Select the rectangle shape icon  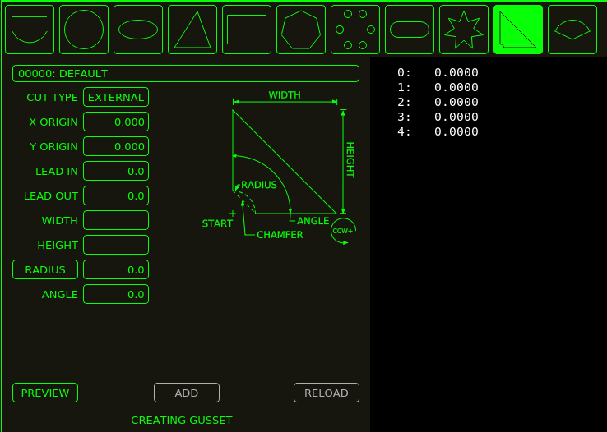point(247,30)
